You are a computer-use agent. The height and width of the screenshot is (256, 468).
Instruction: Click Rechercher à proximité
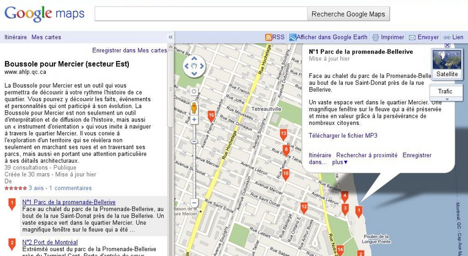click(367, 155)
